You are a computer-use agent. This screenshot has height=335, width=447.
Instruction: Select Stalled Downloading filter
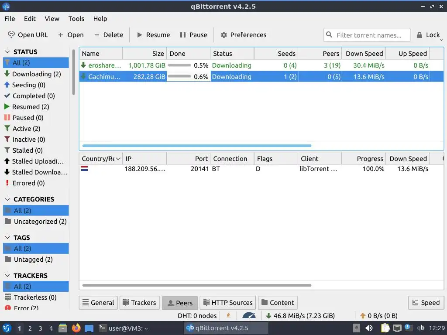point(36,172)
